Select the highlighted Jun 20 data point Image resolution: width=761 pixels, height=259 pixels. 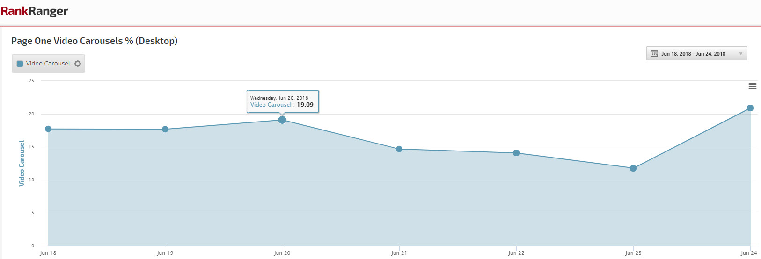[282, 120]
